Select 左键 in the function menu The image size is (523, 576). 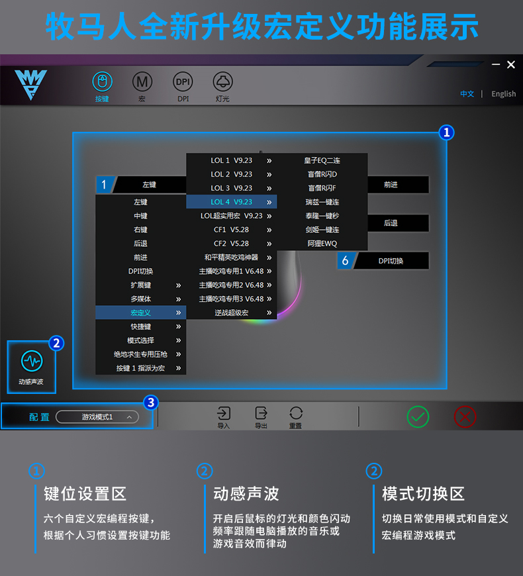point(140,202)
